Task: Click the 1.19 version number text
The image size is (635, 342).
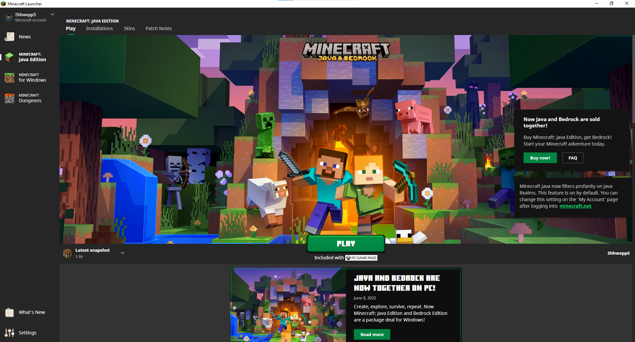Action: point(79,257)
